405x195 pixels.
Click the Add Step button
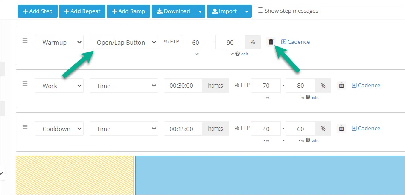point(38,11)
